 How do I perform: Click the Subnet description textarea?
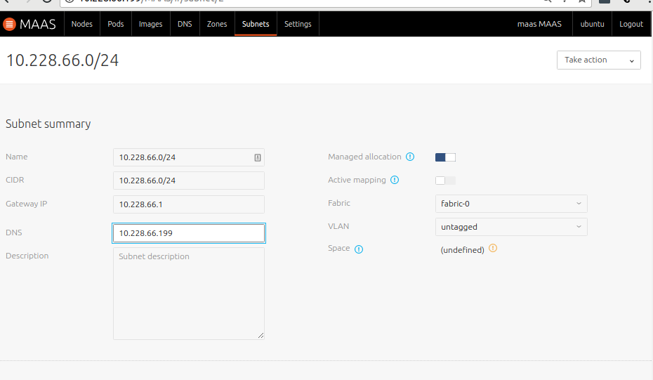coord(189,294)
